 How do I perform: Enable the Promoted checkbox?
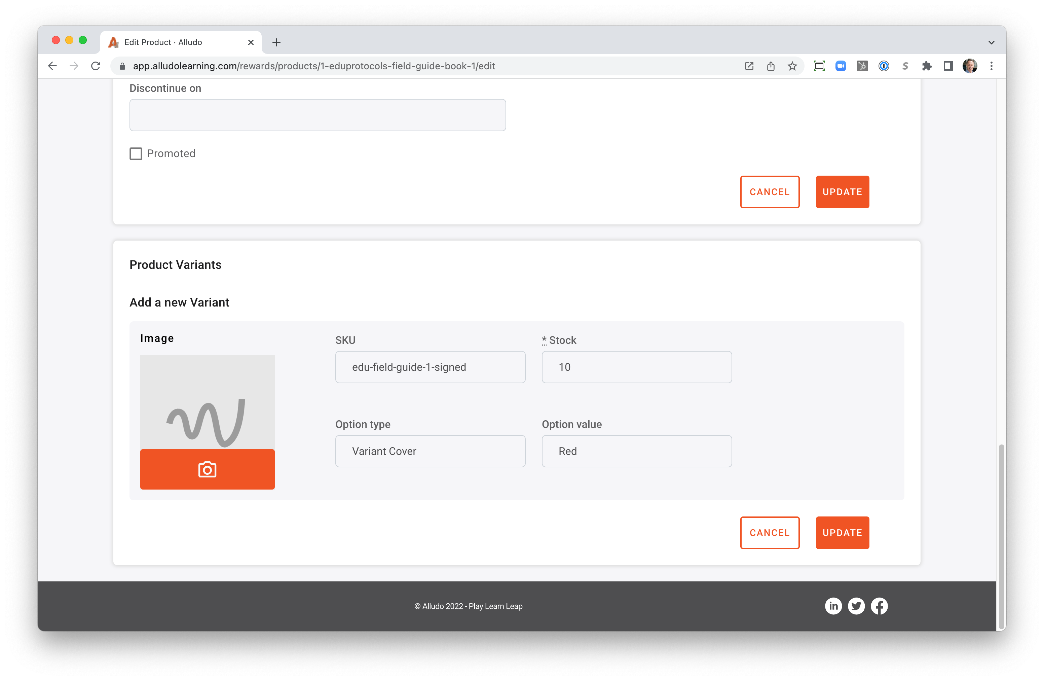pos(136,153)
